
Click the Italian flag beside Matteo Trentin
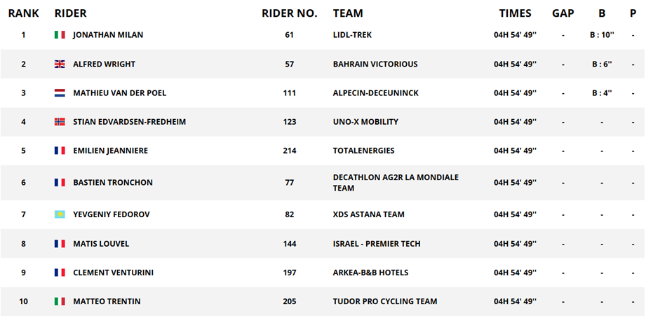coord(60,301)
